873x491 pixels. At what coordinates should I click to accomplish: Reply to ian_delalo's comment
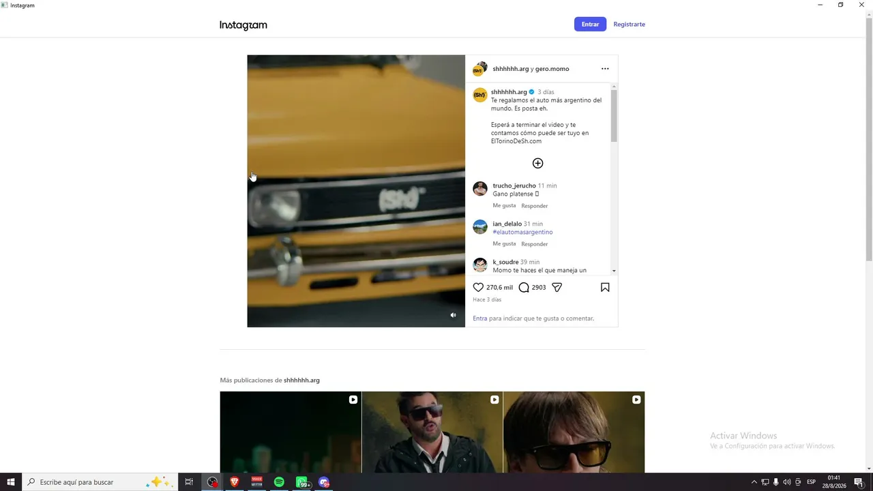click(535, 244)
